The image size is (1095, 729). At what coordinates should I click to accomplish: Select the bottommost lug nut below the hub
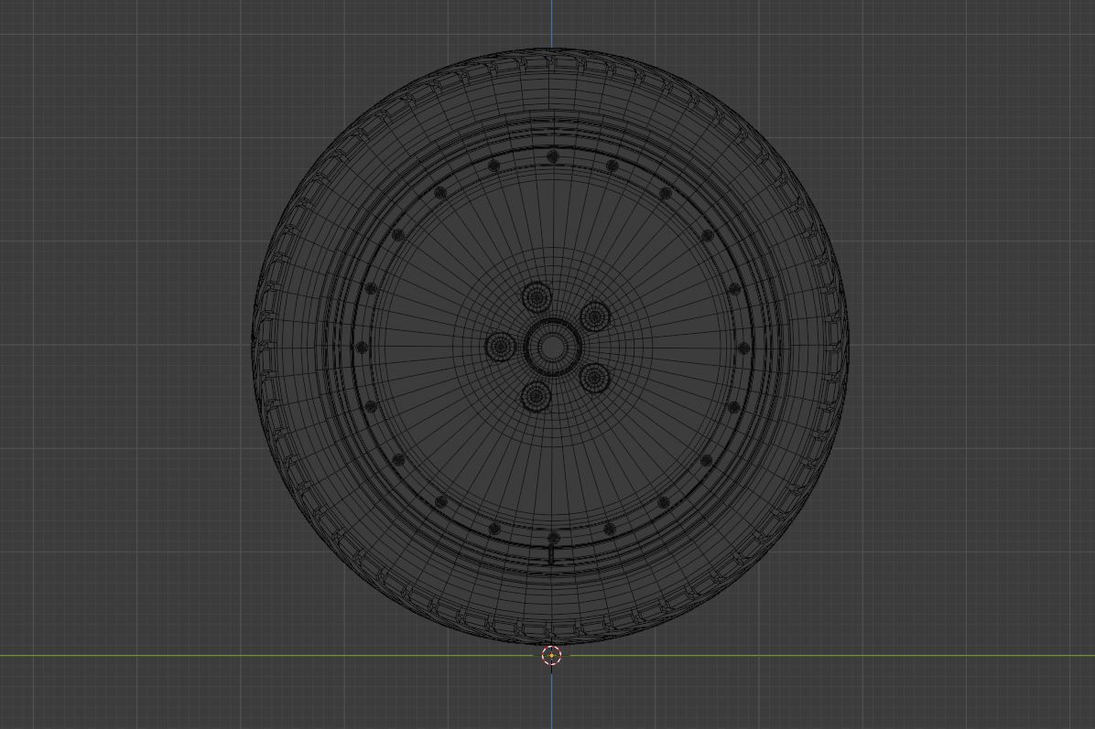tap(537, 395)
